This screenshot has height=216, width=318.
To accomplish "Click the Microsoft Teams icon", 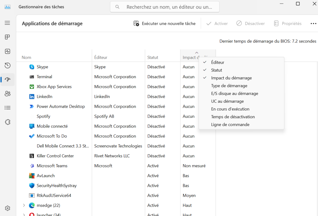I will pos(32,166).
